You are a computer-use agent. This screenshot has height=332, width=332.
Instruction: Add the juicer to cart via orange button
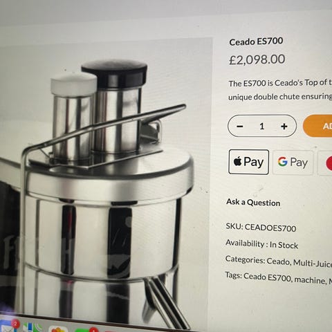coord(317,126)
